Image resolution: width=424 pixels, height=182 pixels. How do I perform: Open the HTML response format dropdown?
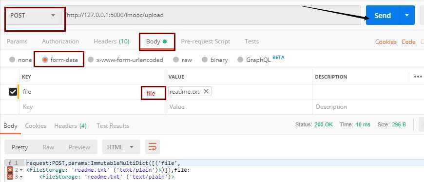(x=121, y=147)
